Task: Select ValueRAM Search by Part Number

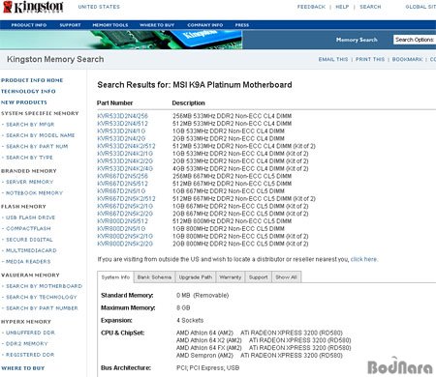Action: [42, 308]
